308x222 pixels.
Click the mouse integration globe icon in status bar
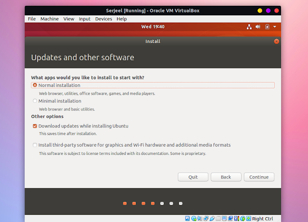[x=243, y=219]
